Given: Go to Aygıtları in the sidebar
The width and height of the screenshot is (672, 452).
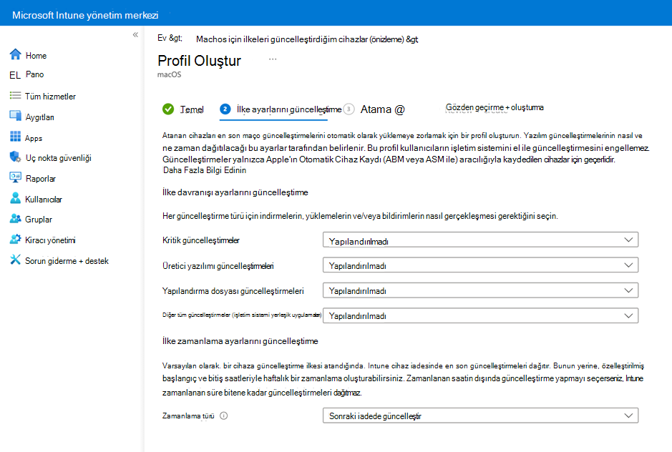Looking at the screenshot, I should tap(39, 117).
